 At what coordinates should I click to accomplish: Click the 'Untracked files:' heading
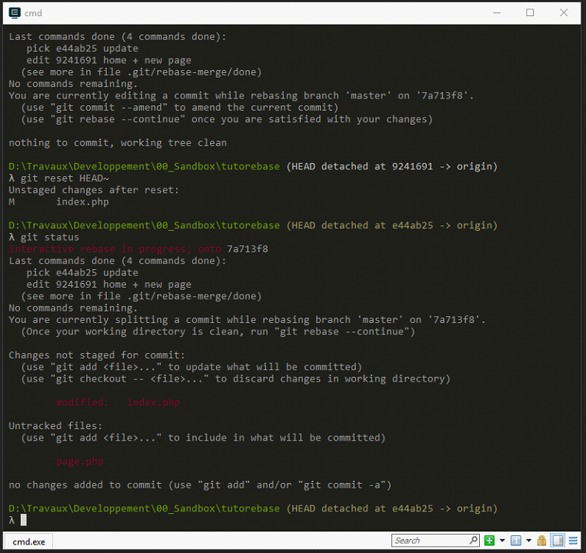point(55,425)
